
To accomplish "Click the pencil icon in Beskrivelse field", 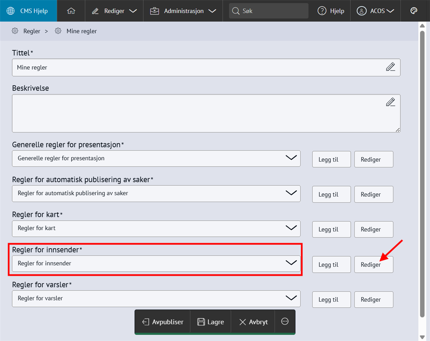I will (390, 102).
